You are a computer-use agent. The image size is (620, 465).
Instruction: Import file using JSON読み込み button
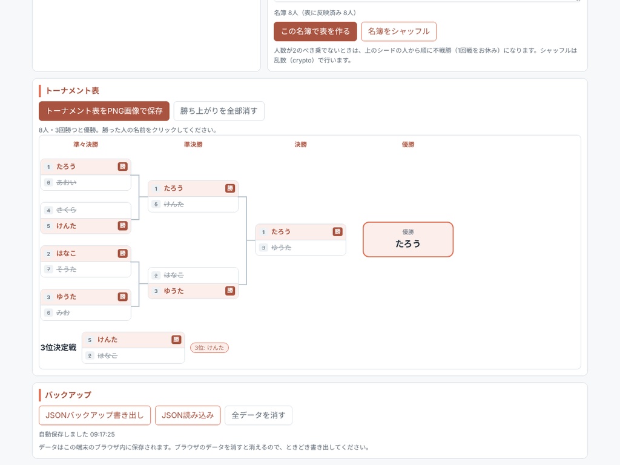[188, 415]
